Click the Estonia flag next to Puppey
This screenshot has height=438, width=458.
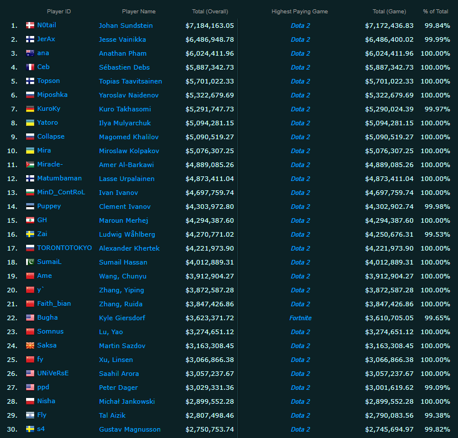tap(30, 207)
